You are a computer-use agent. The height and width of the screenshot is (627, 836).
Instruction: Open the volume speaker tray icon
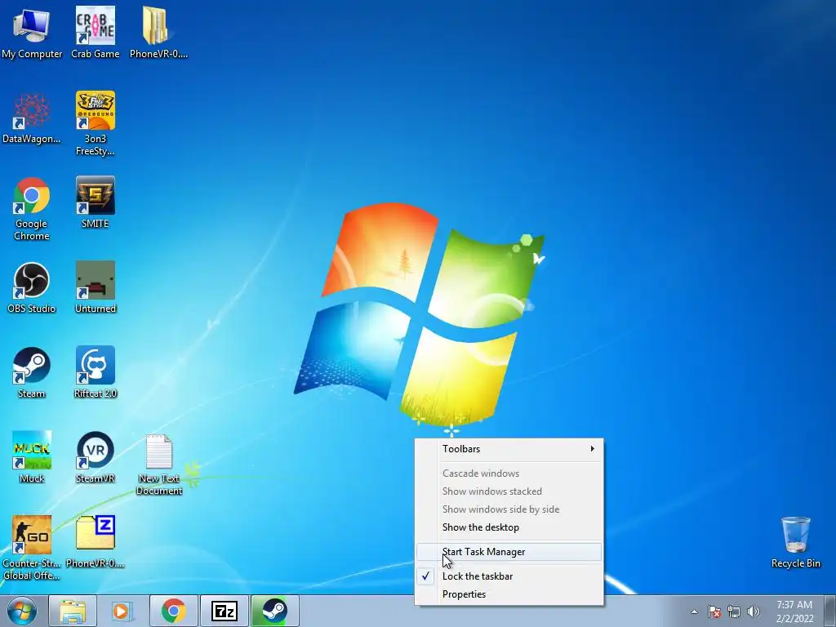tap(753, 611)
